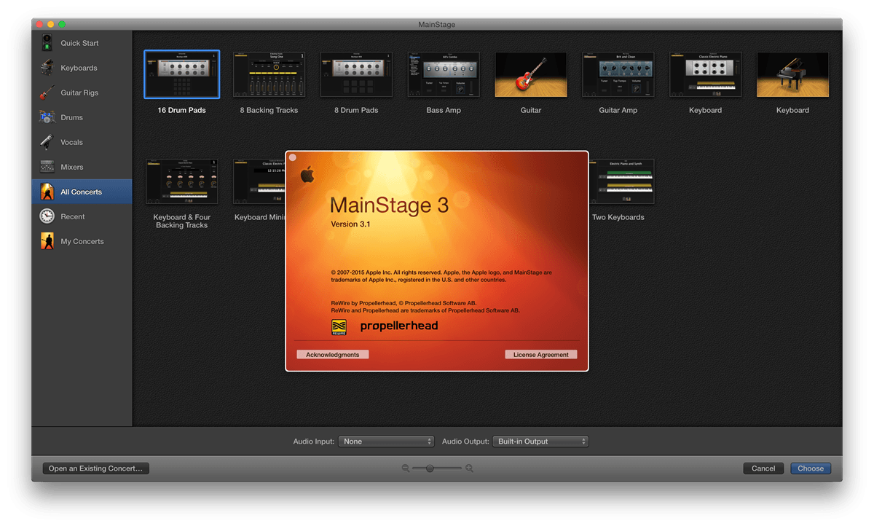Click the Apple logo in About dialog

pyautogui.click(x=307, y=174)
